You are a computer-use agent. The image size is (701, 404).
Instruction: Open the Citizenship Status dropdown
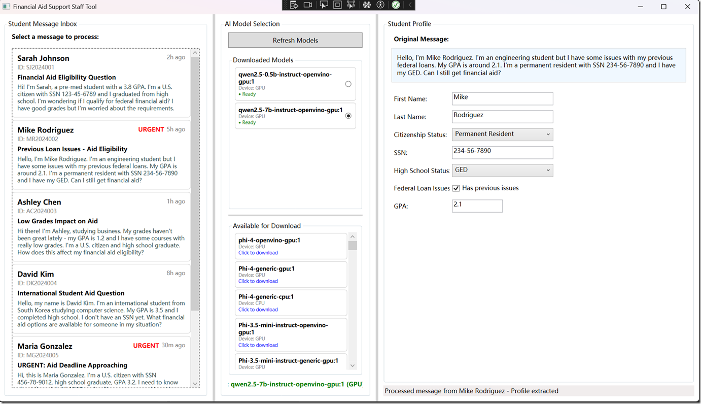click(x=502, y=134)
